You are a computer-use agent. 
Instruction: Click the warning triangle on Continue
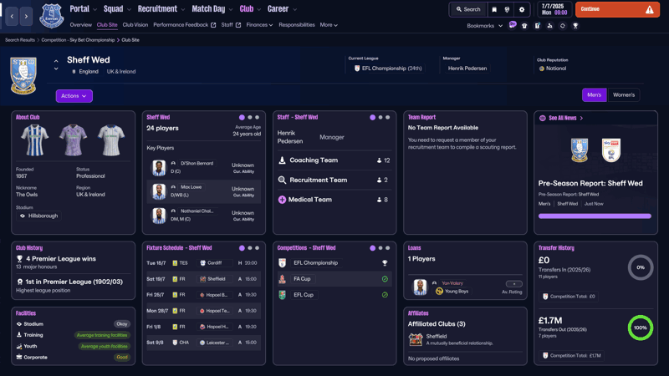(649, 9)
